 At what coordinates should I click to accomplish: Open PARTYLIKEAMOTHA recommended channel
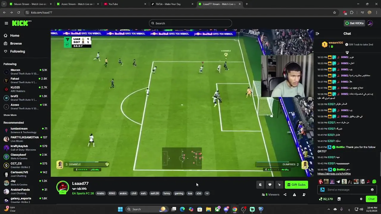tap(25, 139)
